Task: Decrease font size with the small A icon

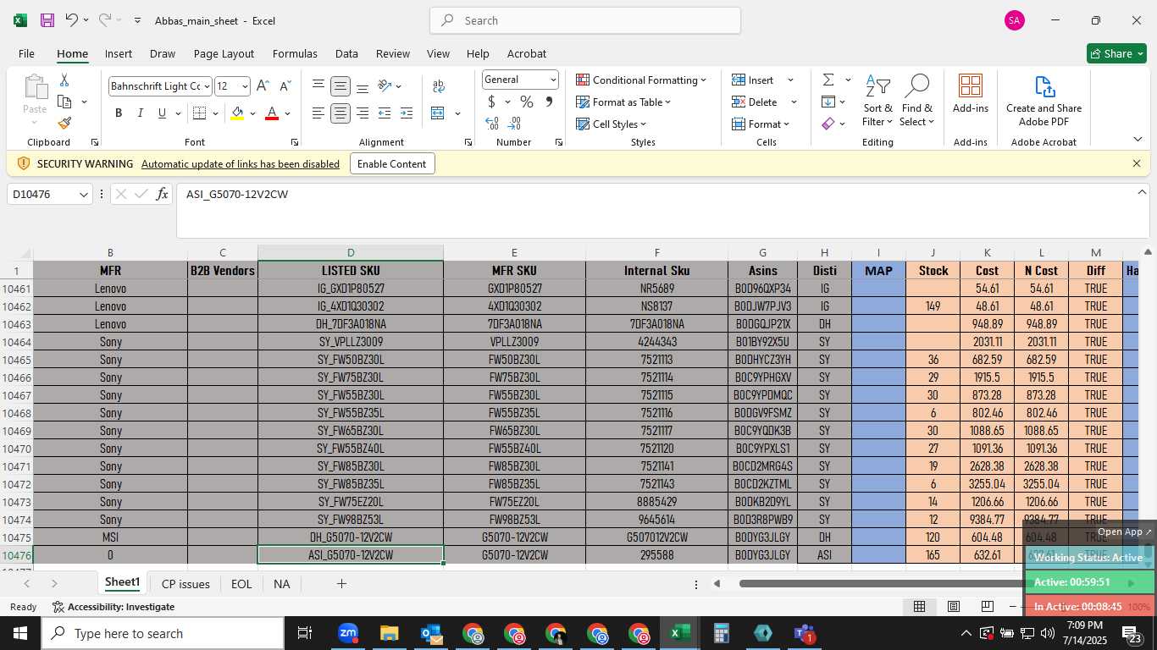Action: 285,86
